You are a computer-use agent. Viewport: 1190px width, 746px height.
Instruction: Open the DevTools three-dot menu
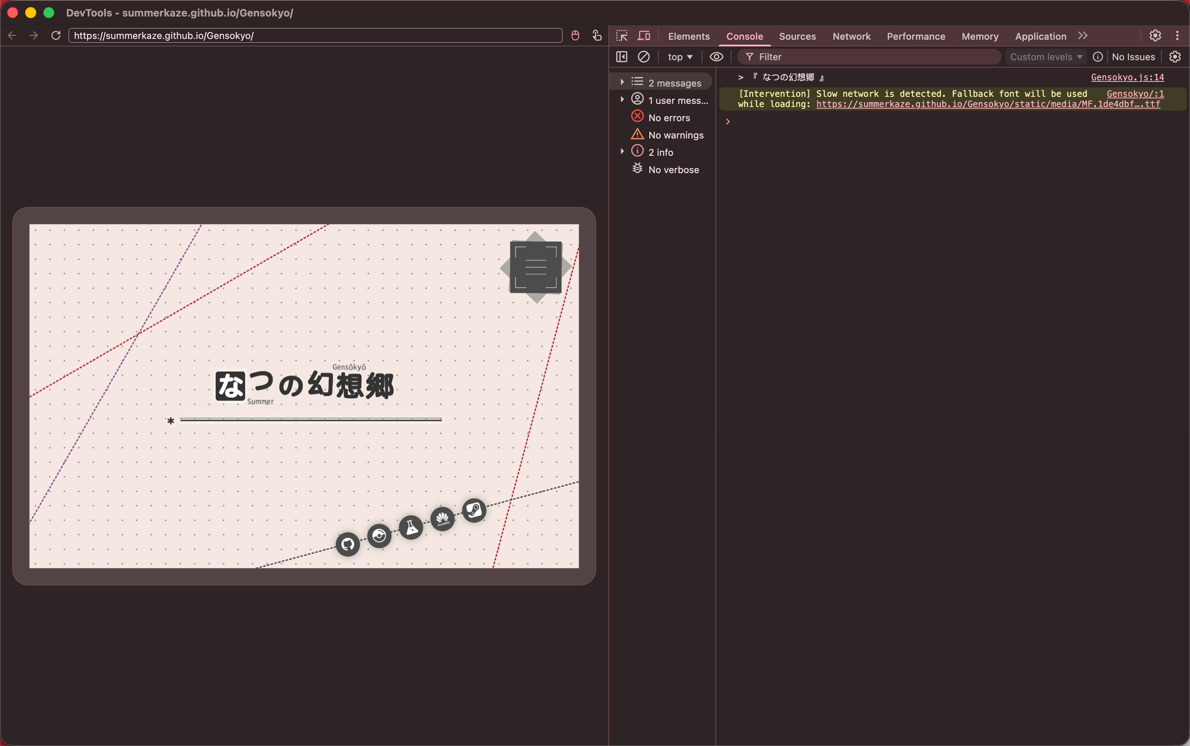[1177, 35]
